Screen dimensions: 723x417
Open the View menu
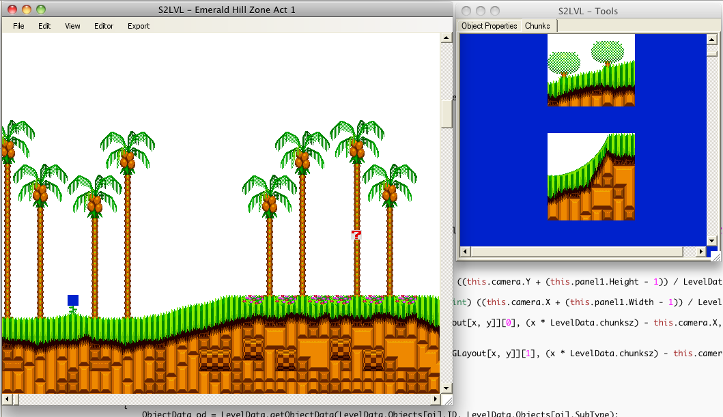(x=72, y=26)
